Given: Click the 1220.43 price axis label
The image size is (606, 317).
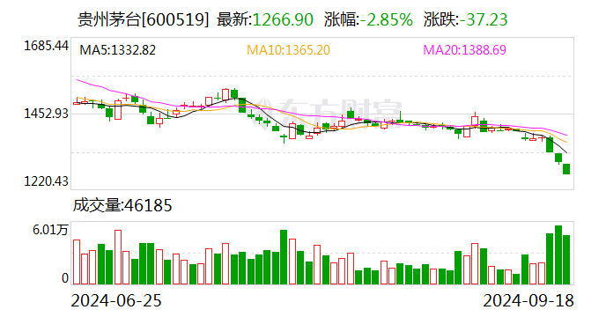Looking at the screenshot, I should tap(46, 181).
